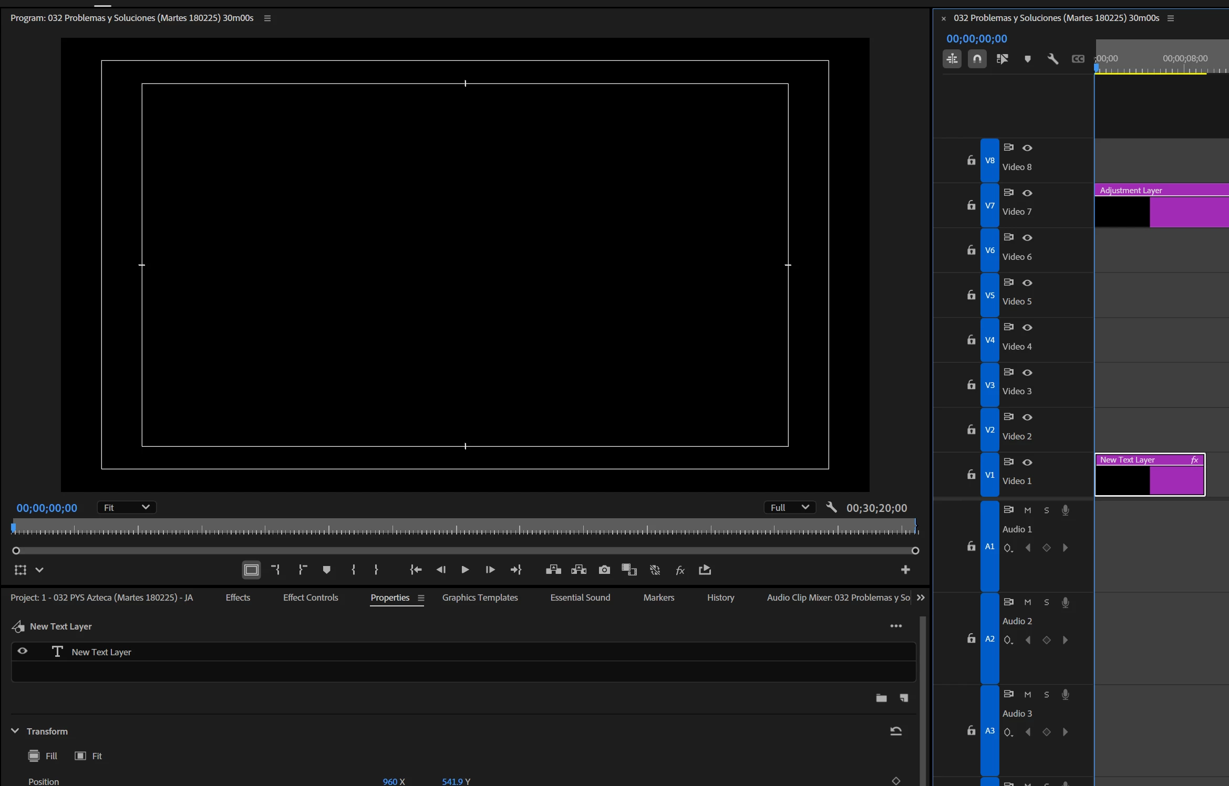Select the Adjustment Layer clip
Image resolution: width=1229 pixels, height=786 pixels.
point(1187,210)
